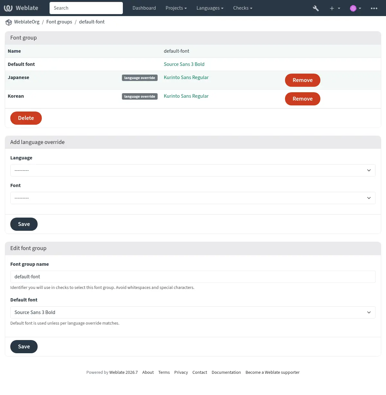Open the plus add-new menu
The width and height of the screenshot is (386, 395).
(335, 8)
